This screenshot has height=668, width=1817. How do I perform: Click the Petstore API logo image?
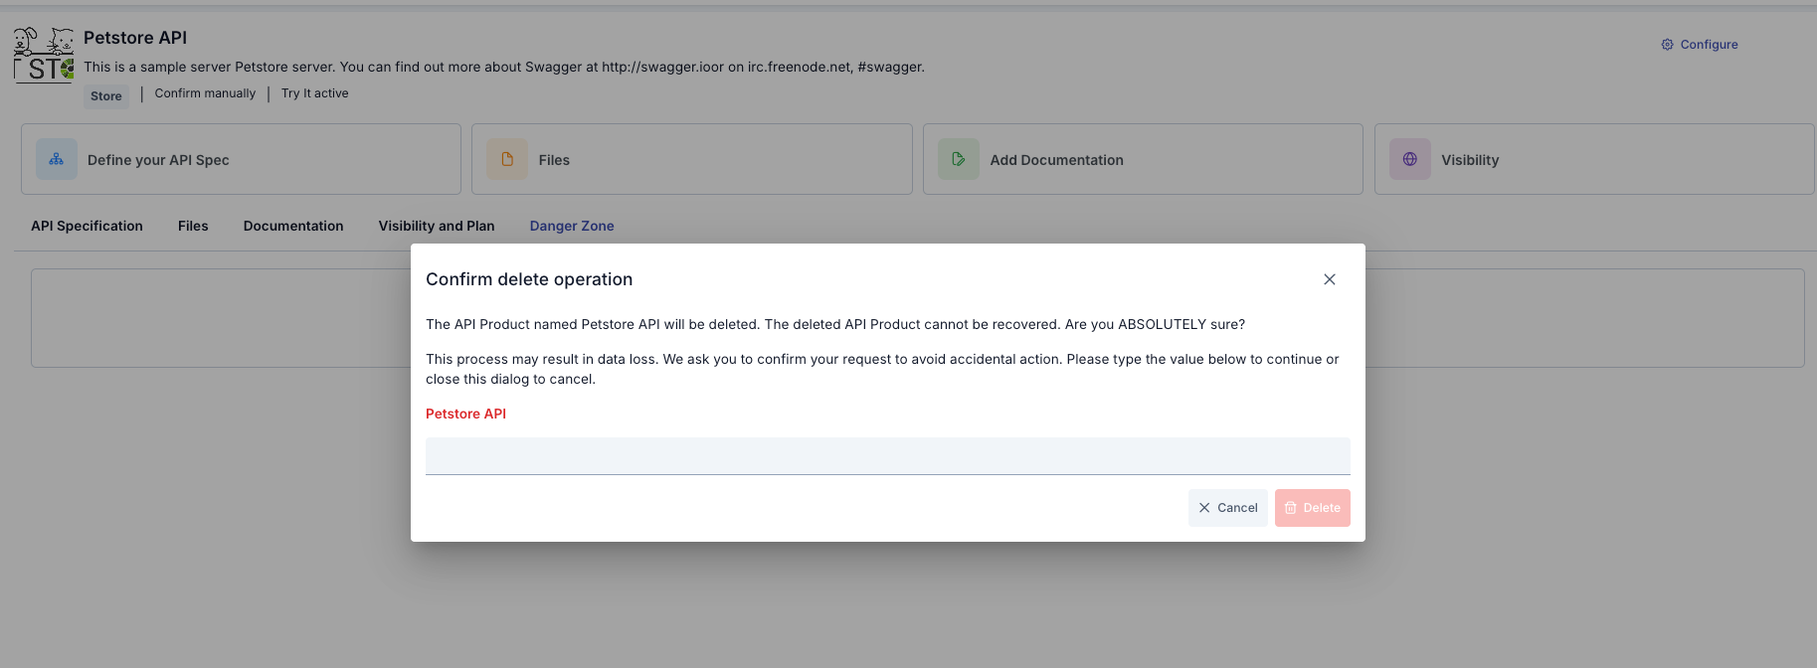point(43,55)
